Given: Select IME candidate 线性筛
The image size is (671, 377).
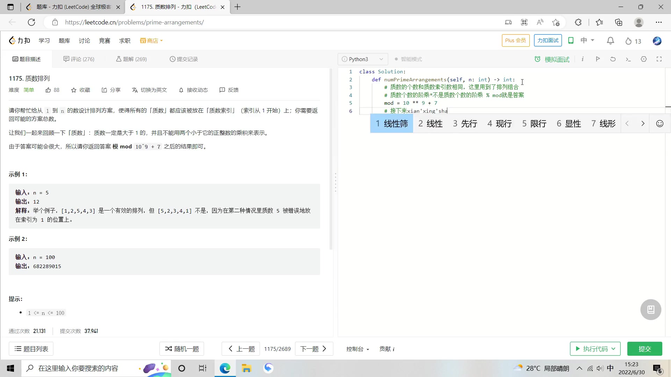Looking at the screenshot, I should click(x=392, y=124).
